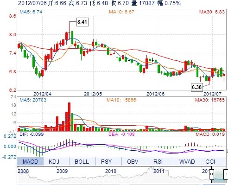This screenshot has width=228, height=185.
Task: Click the 8.41 high price label
Action: pos(82,22)
